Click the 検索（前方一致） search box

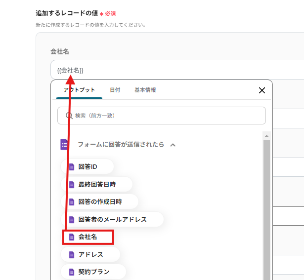click(x=162, y=116)
